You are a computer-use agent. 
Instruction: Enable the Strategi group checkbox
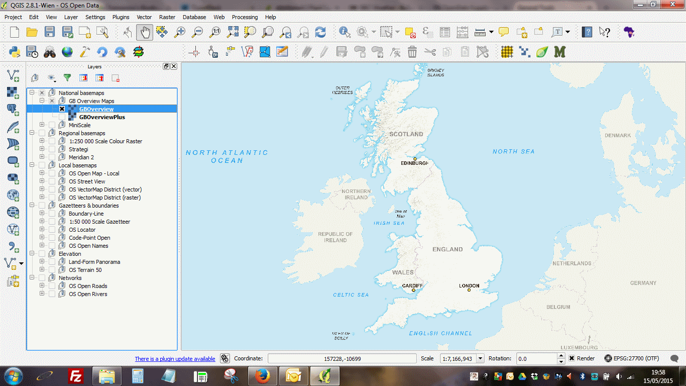52,149
